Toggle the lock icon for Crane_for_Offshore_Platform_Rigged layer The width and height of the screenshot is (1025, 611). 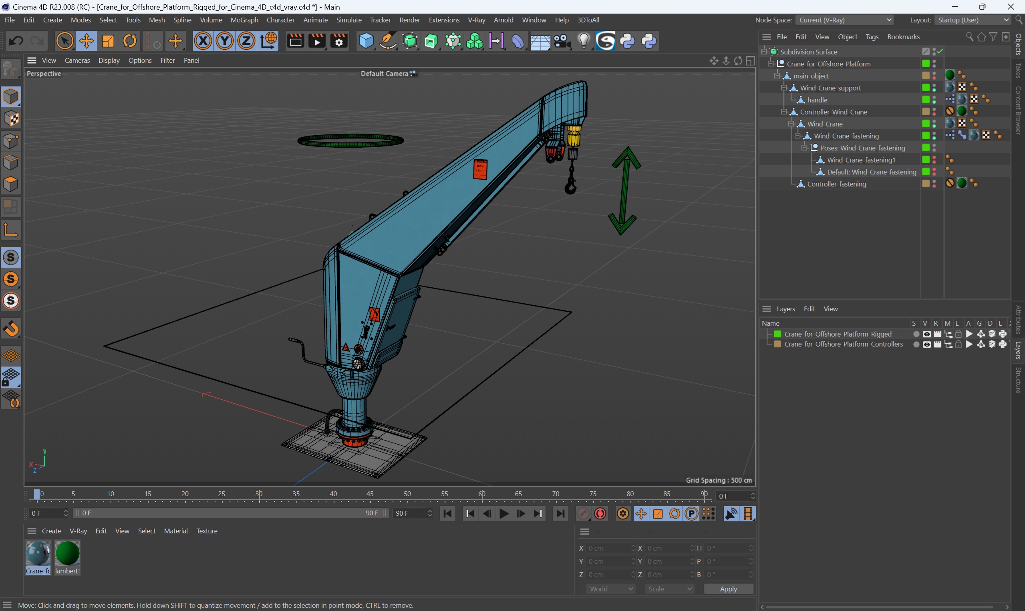click(x=958, y=334)
